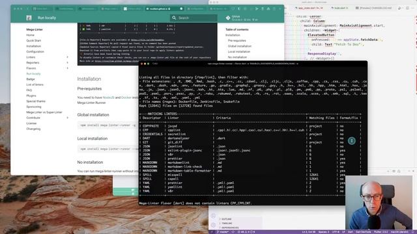This screenshot has width=417, height=234.
Task: Click the search magnifier icon in docs header
Action: point(174,18)
